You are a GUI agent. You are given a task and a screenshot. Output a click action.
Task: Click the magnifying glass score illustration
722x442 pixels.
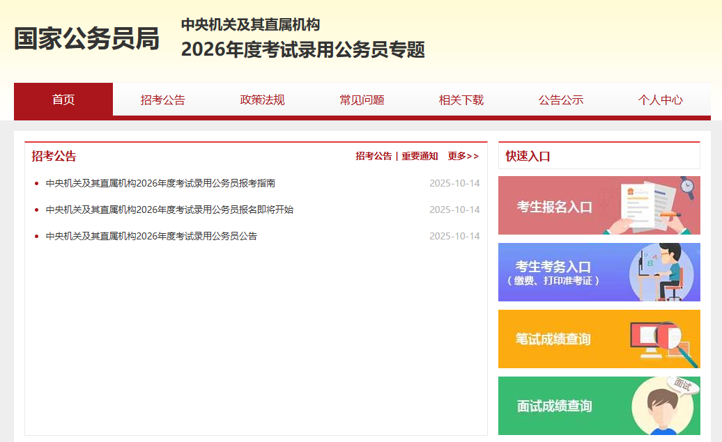[663, 341]
